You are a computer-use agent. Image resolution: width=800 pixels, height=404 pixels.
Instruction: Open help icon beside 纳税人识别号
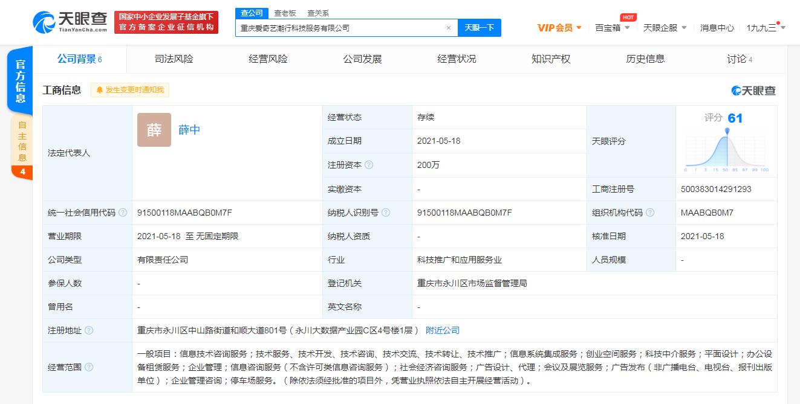(386, 213)
